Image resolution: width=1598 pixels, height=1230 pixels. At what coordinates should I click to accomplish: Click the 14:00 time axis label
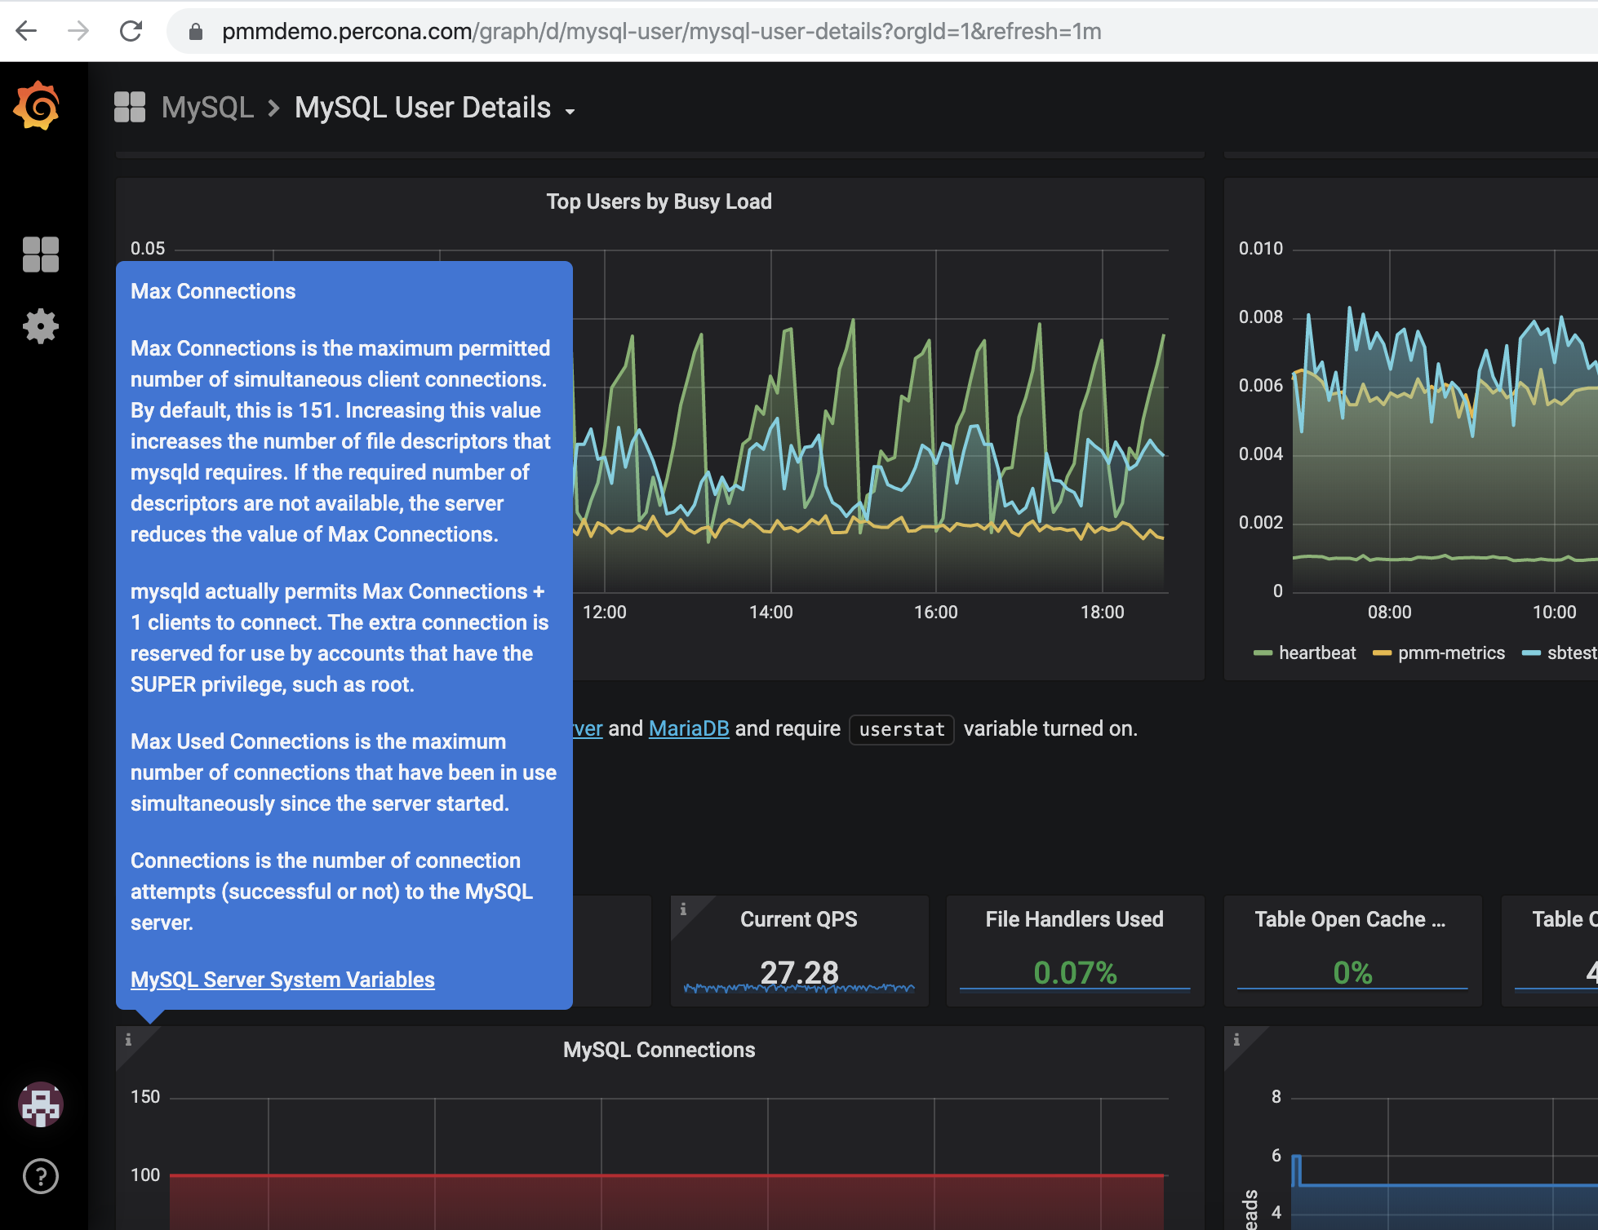point(770,612)
